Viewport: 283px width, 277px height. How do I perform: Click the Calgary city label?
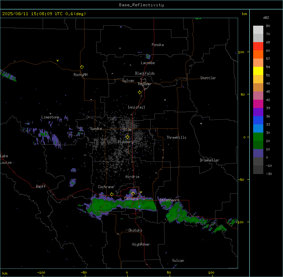(131, 198)
